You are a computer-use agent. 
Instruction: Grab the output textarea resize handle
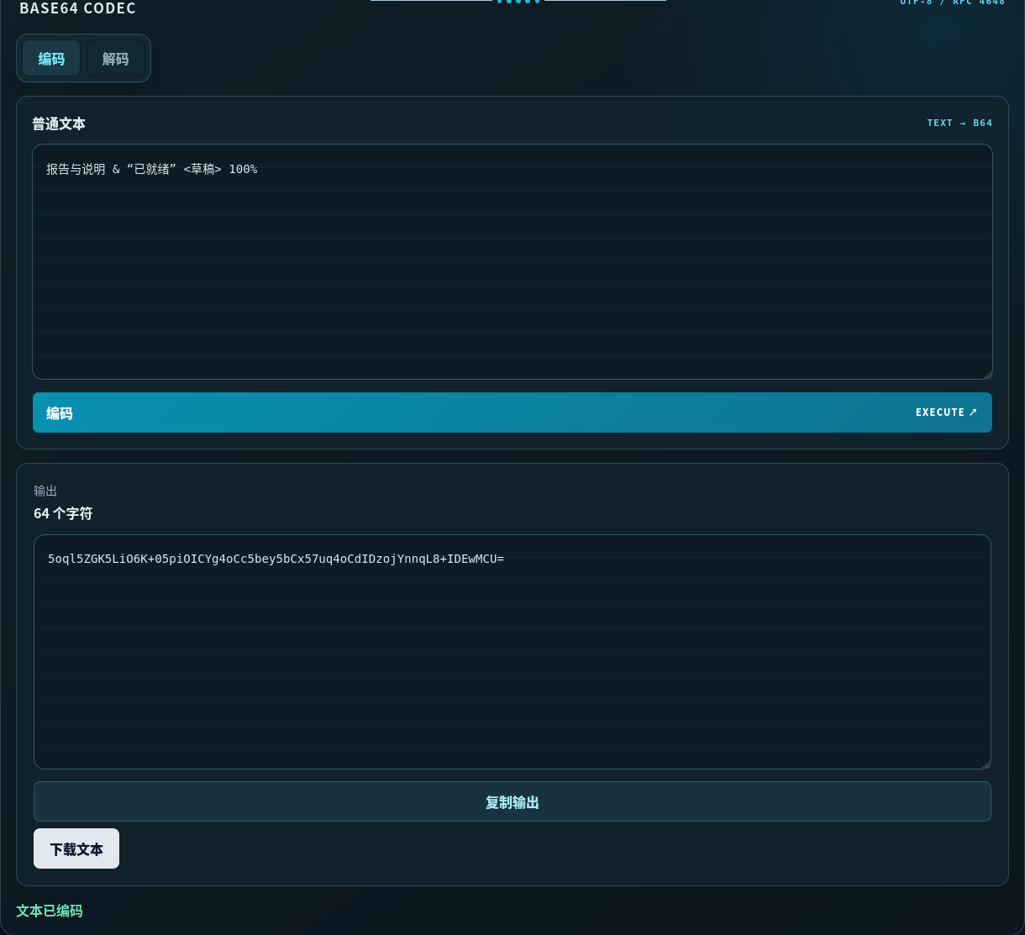click(986, 764)
